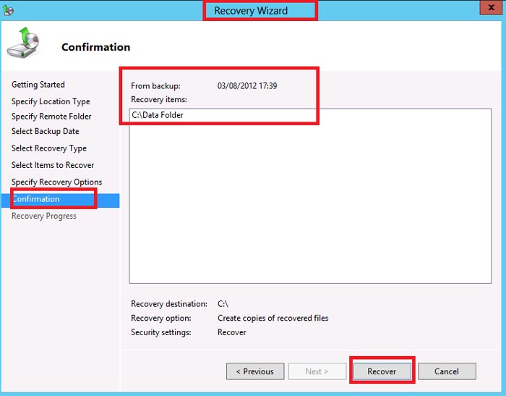Jump to Select Recovery Type step
506x396 pixels.
49,148
